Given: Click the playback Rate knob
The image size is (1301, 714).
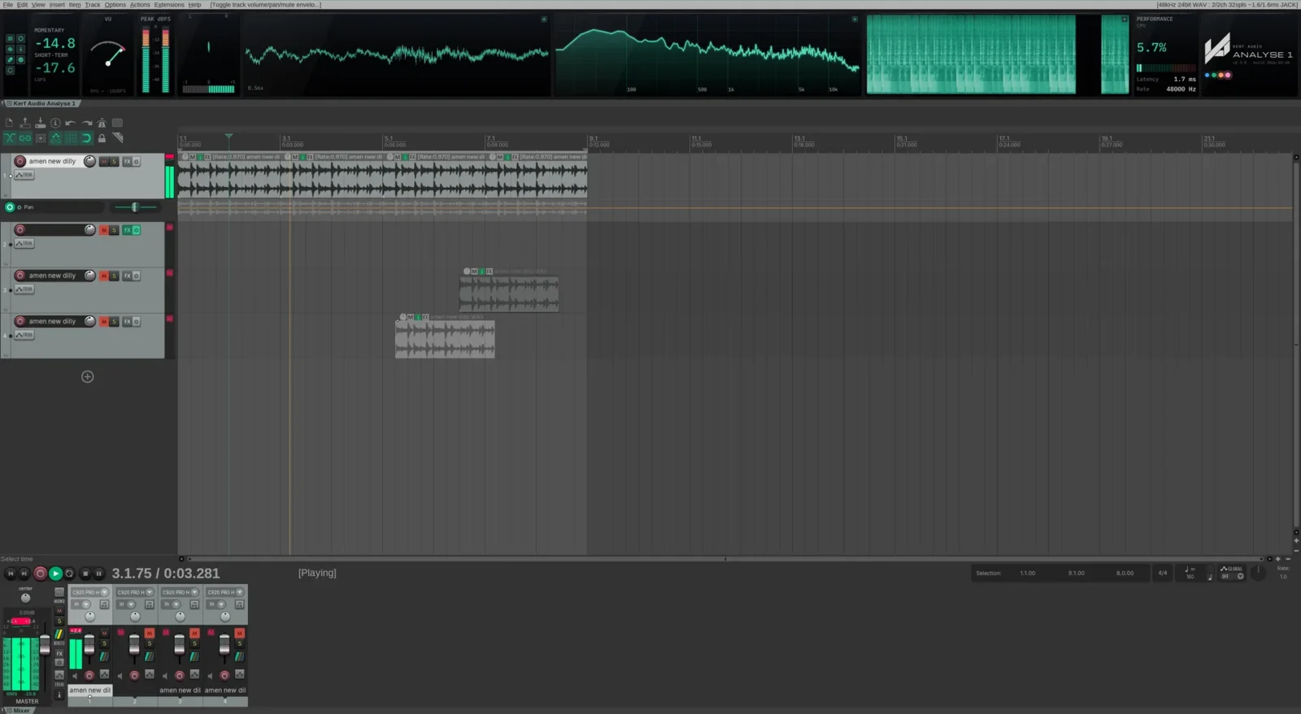Looking at the screenshot, I should [1258, 573].
